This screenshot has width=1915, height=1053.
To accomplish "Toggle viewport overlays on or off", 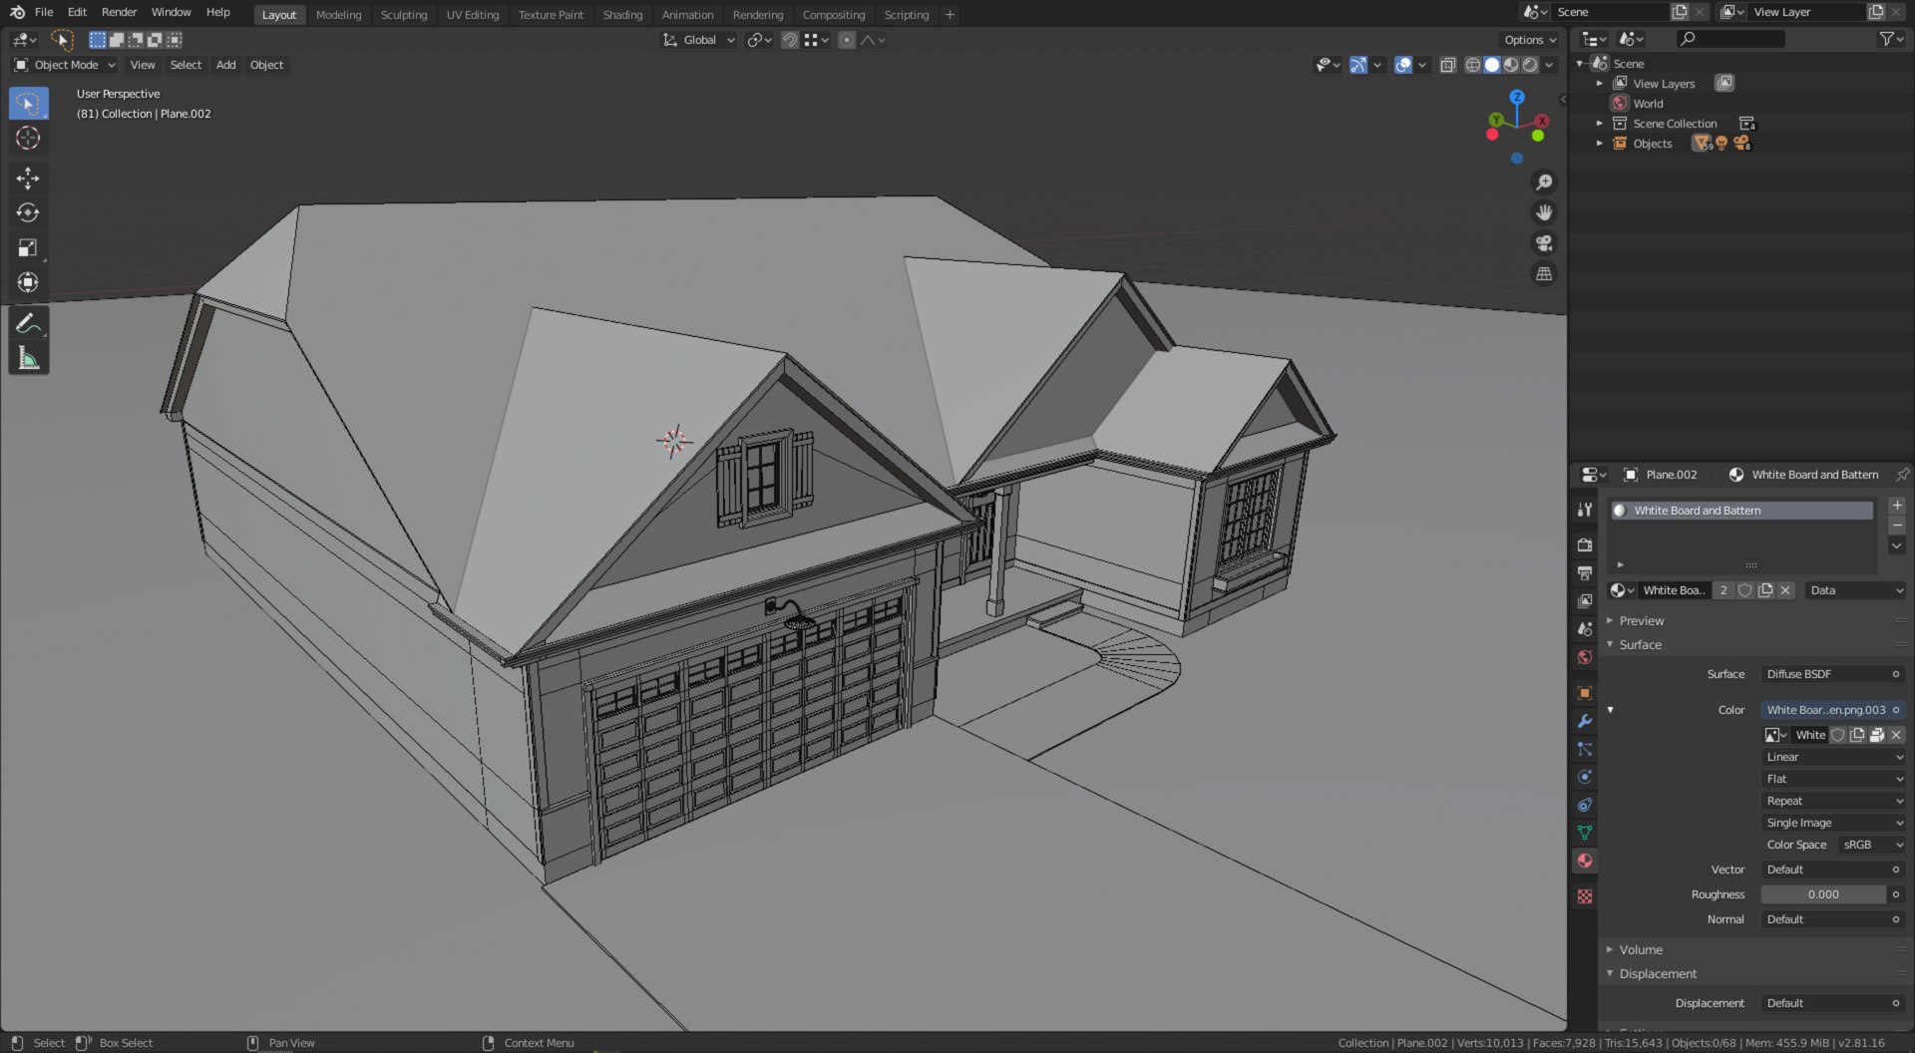I will tap(1403, 65).
